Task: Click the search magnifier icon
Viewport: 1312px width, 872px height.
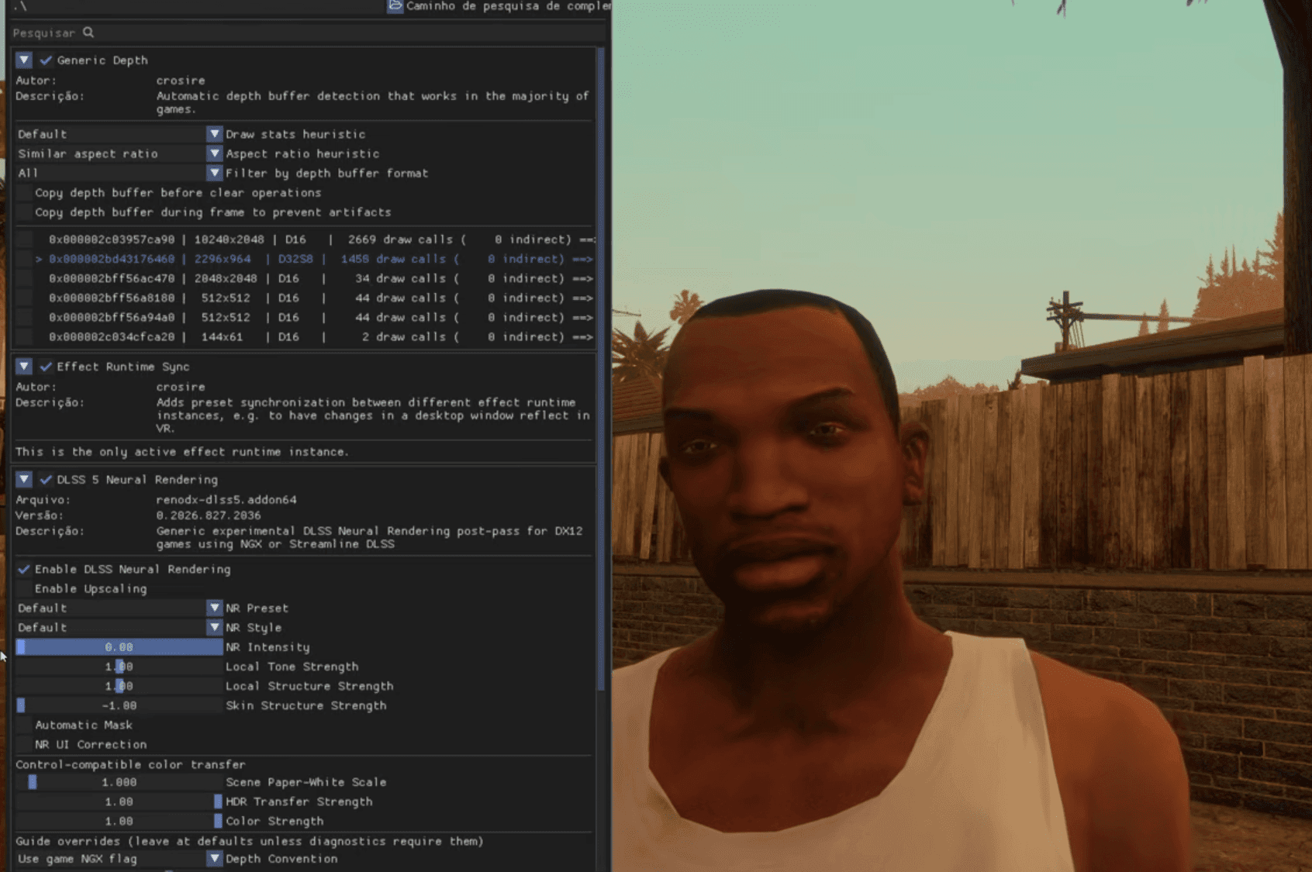Action: point(88,33)
